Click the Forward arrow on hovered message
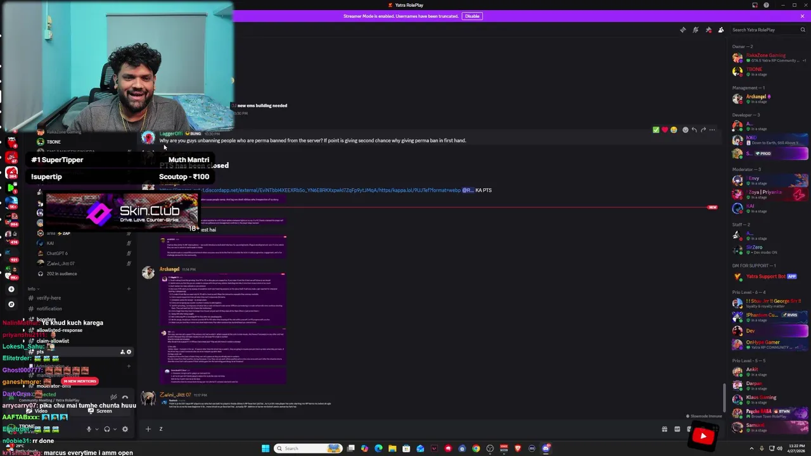The image size is (811, 456). [703, 130]
